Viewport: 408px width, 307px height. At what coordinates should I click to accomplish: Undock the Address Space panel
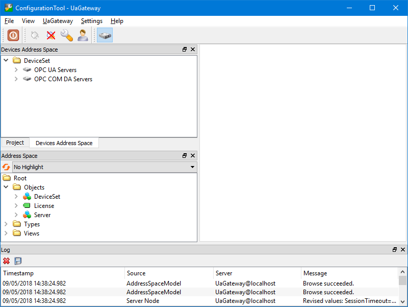pyautogui.click(x=184, y=155)
